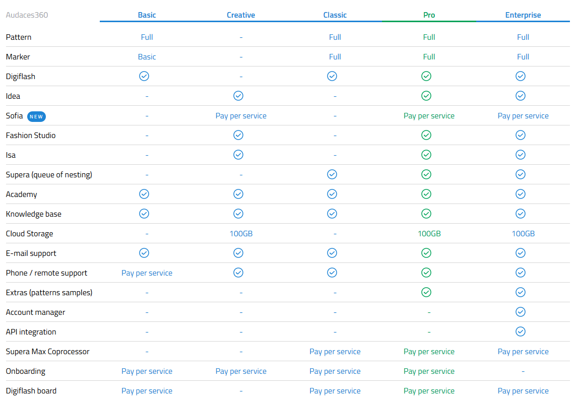Click 100GB Cloud Storage under Pro
The width and height of the screenshot is (579, 401).
click(x=429, y=234)
